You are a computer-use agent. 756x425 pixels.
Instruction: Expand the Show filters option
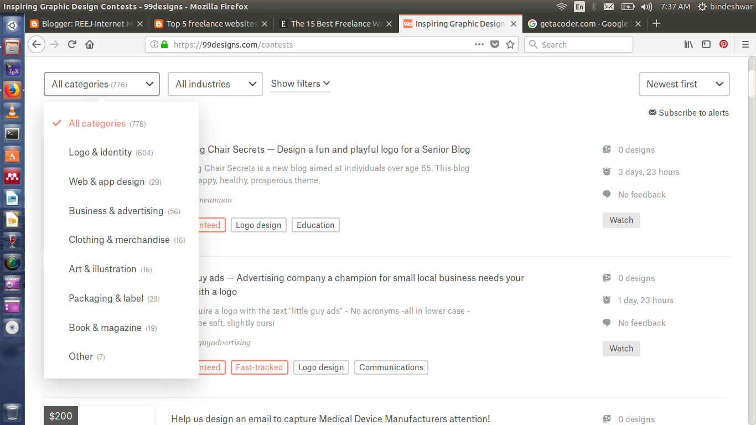[301, 84]
